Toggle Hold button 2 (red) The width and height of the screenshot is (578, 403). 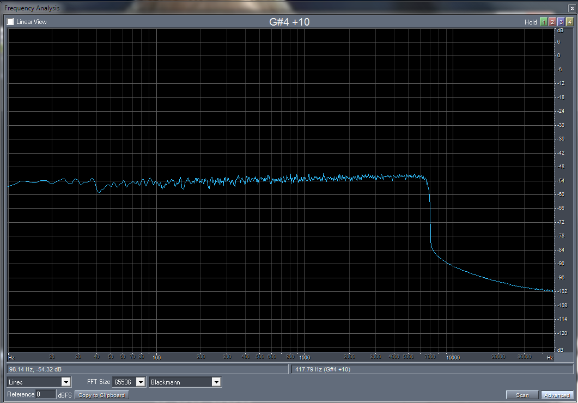(x=552, y=22)
